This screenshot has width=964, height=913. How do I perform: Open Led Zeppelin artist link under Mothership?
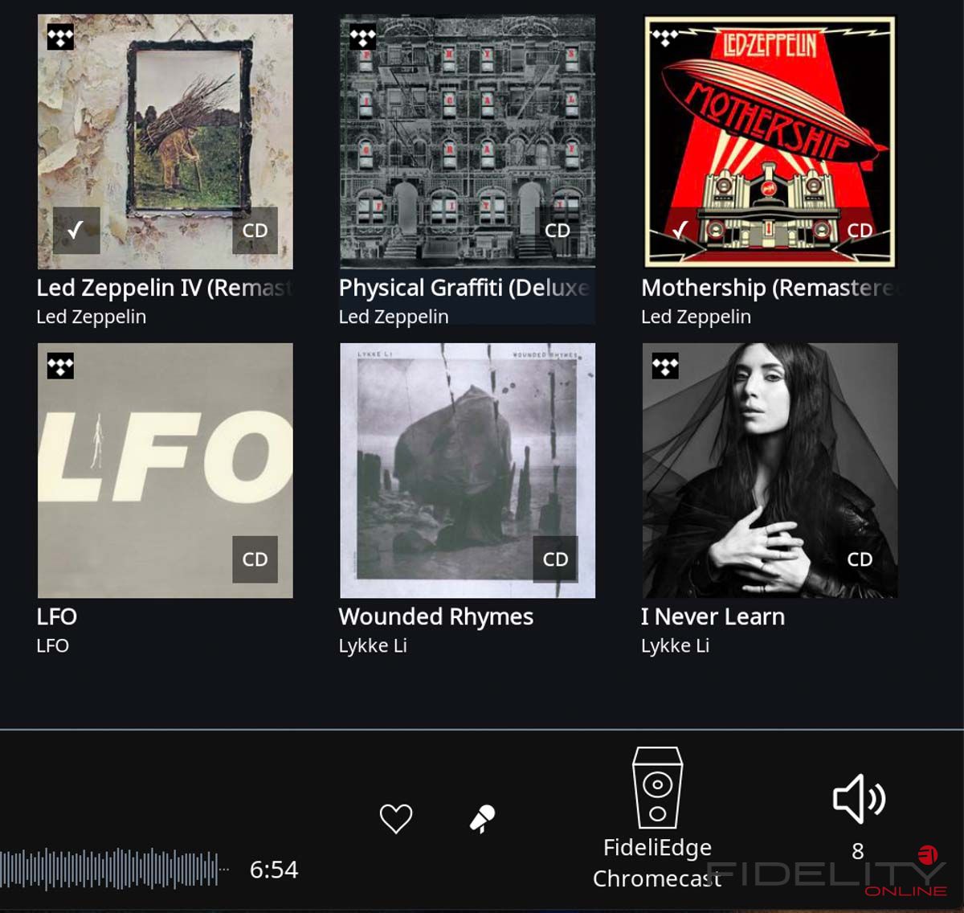pos(696,317)
